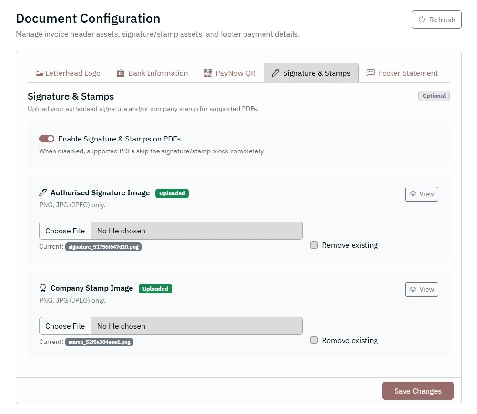477x414 pixels.
Task: Click the eye icon for stamp View
Action: 413,289
